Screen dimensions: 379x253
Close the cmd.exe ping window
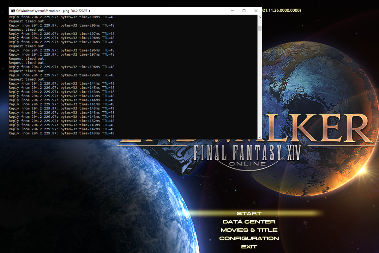(x=256, y=11)
